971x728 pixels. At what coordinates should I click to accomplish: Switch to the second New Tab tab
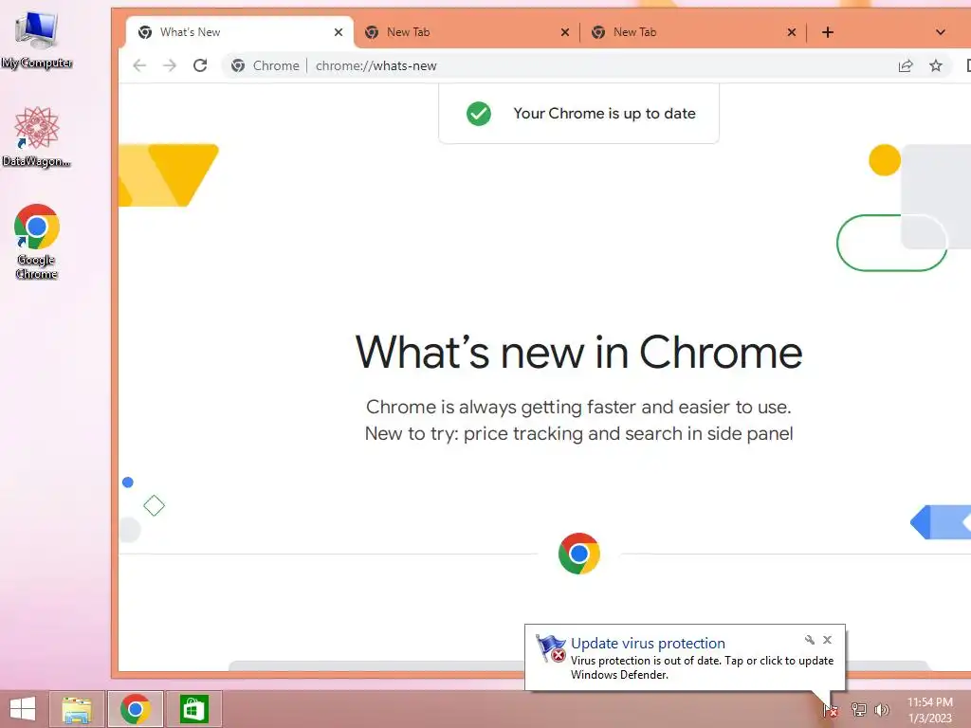[693, 32]
